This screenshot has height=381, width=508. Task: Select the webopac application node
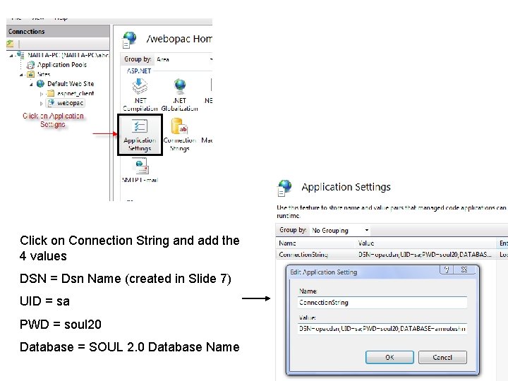coord(66,103)
